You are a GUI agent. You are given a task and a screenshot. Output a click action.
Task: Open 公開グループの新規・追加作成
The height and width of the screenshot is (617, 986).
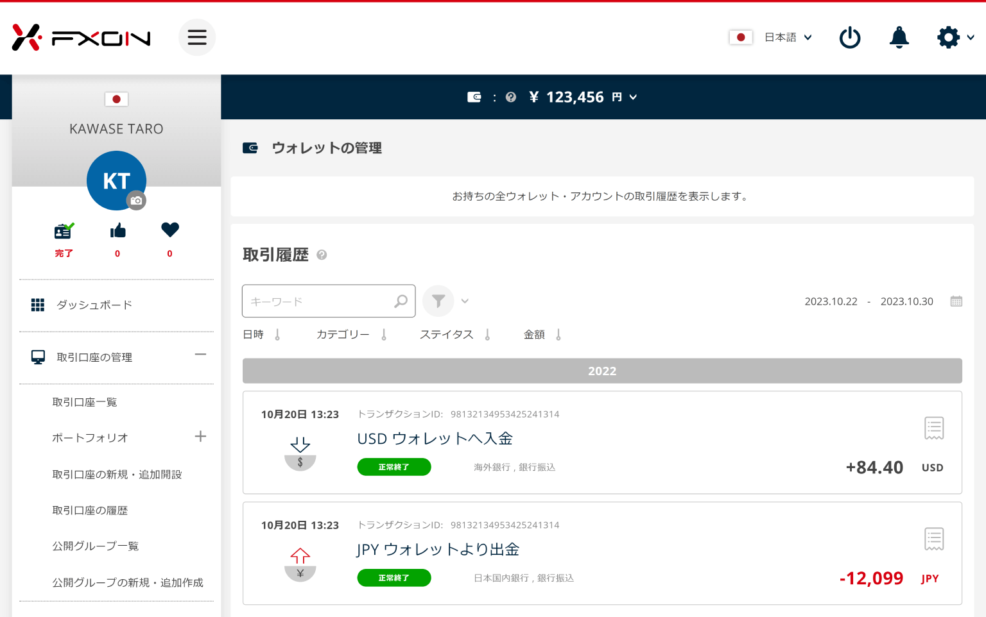(128, 582)
